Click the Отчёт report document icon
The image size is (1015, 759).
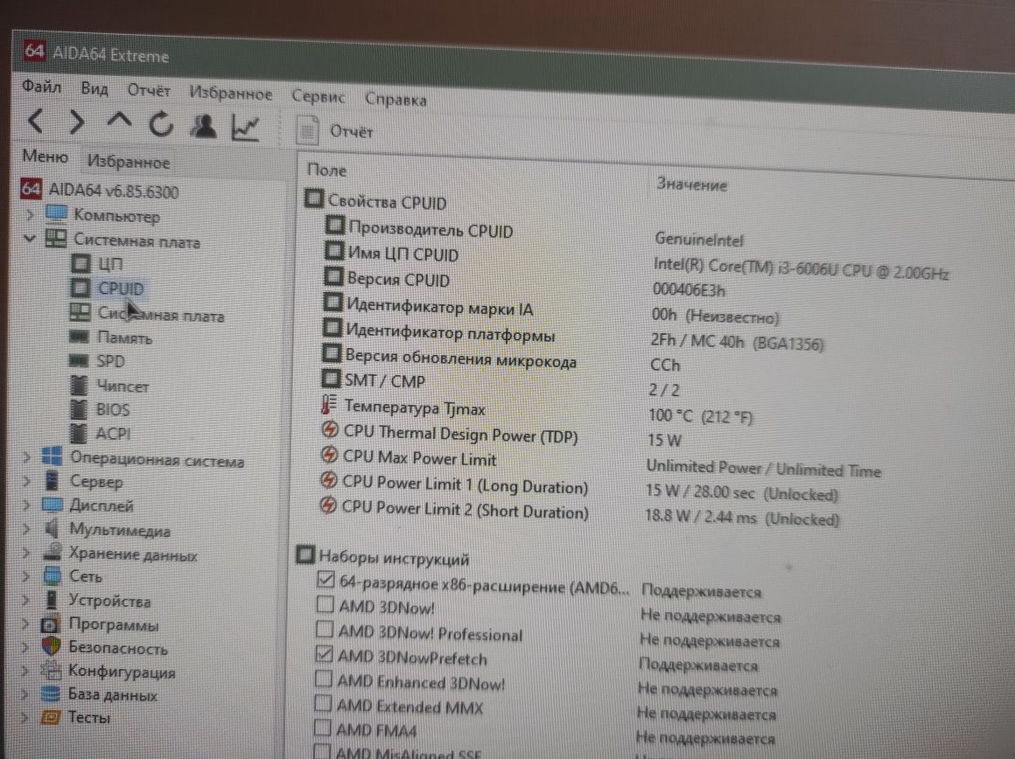point(307,130)
